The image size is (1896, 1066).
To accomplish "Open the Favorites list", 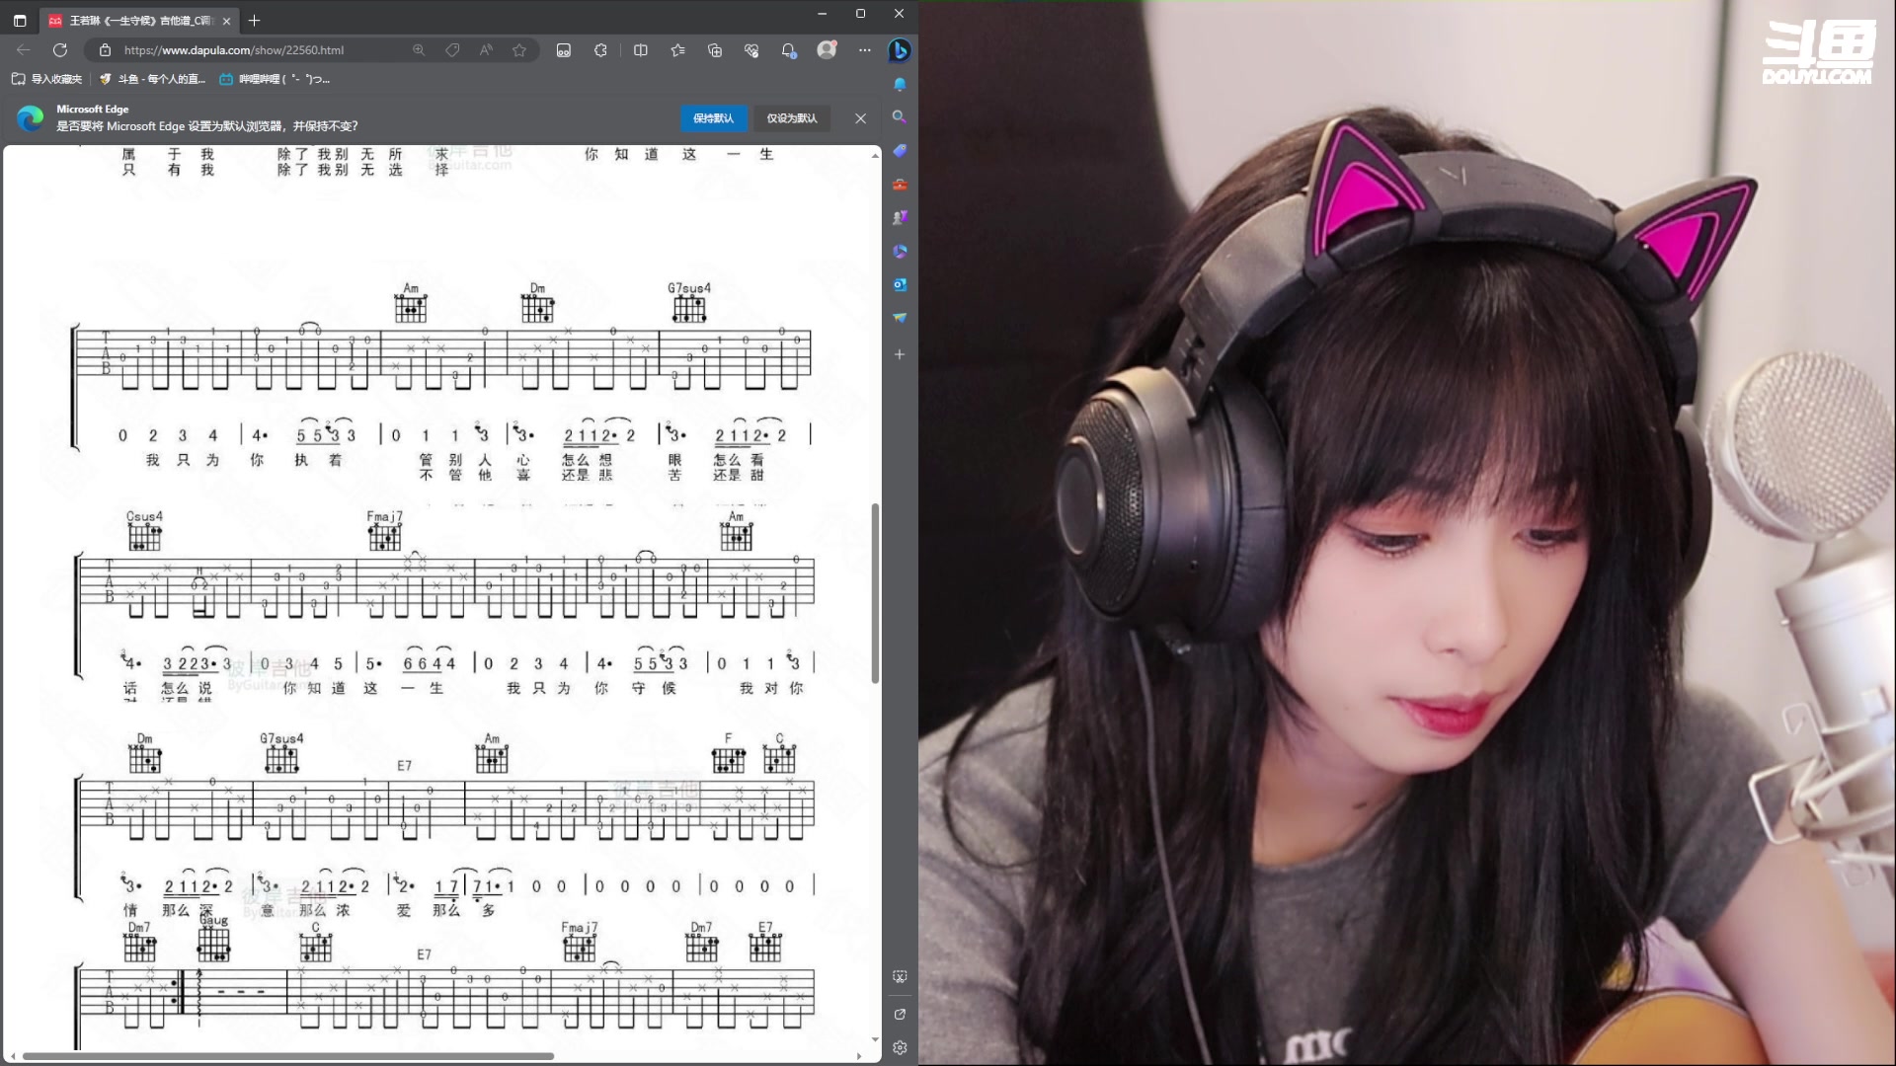I will (x=677, y=50).
